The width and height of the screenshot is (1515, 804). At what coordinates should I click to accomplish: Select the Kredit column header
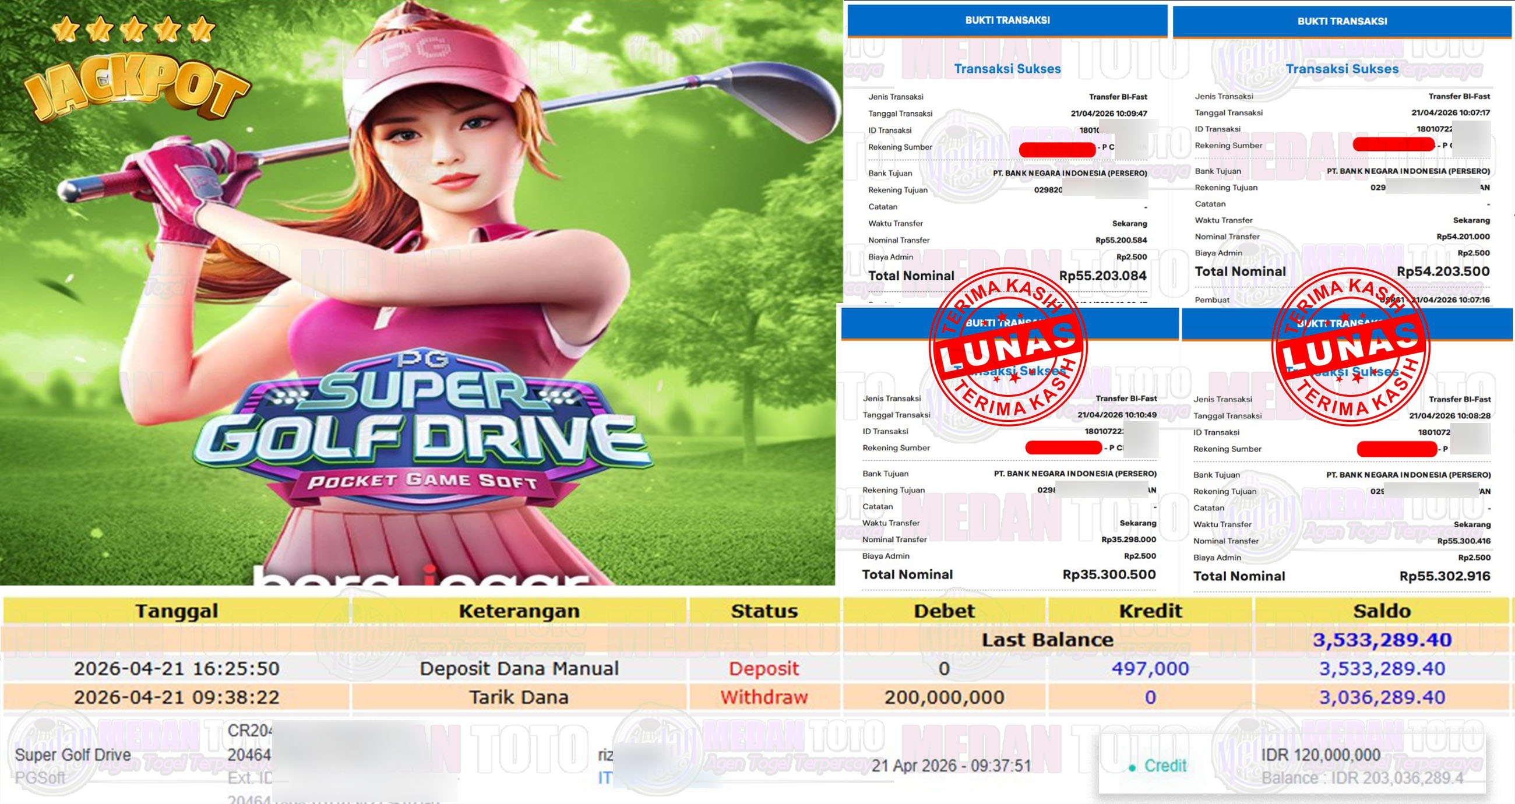click(x=1150, y=611)
